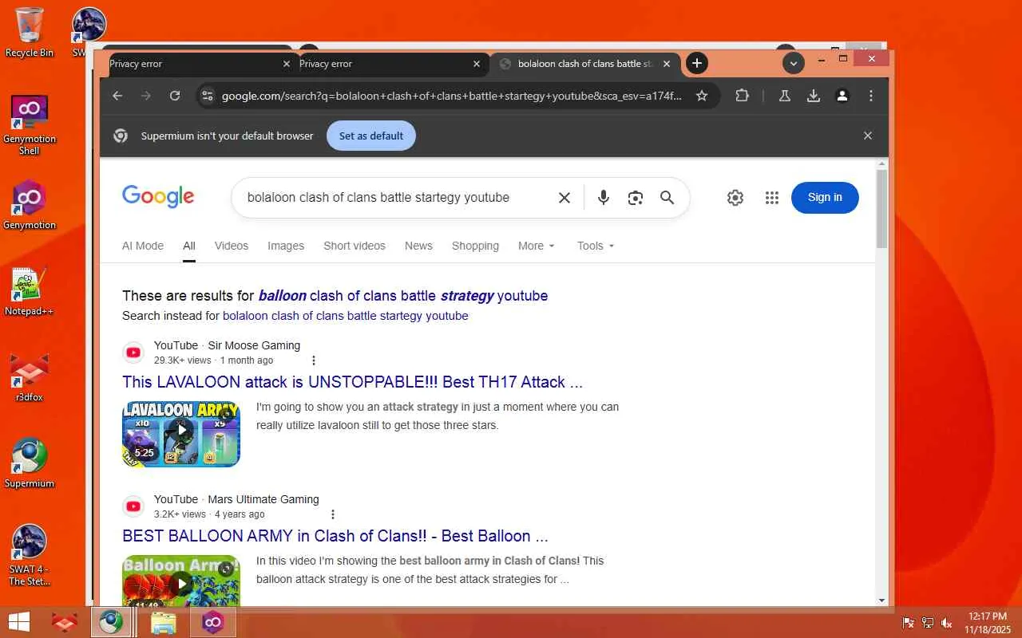Open more options for Mars Ultimate Gaming result

[x=333, y=514]
